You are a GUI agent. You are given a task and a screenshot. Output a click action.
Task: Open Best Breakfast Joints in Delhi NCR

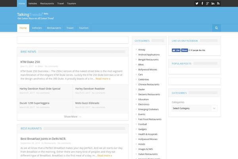pyautogui.click(x=43, y=139)
